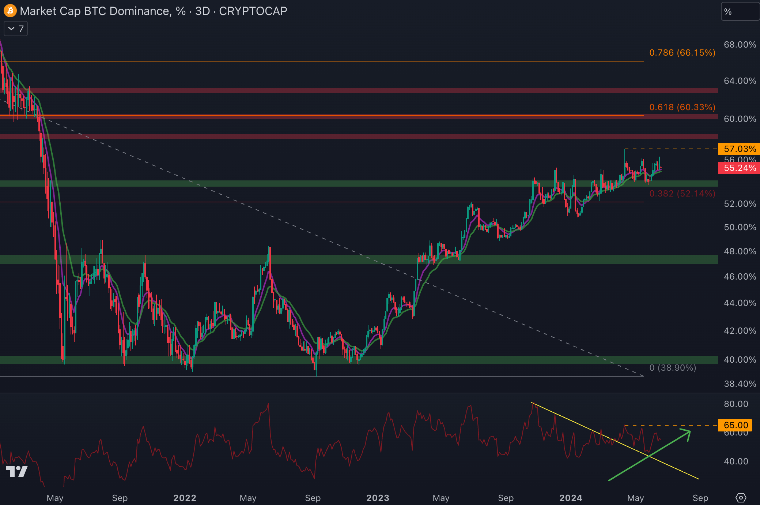The height and width of the screenshot is (505, 760).
Task: Click the 2022 label on time axis
Action: pos(185,498)
